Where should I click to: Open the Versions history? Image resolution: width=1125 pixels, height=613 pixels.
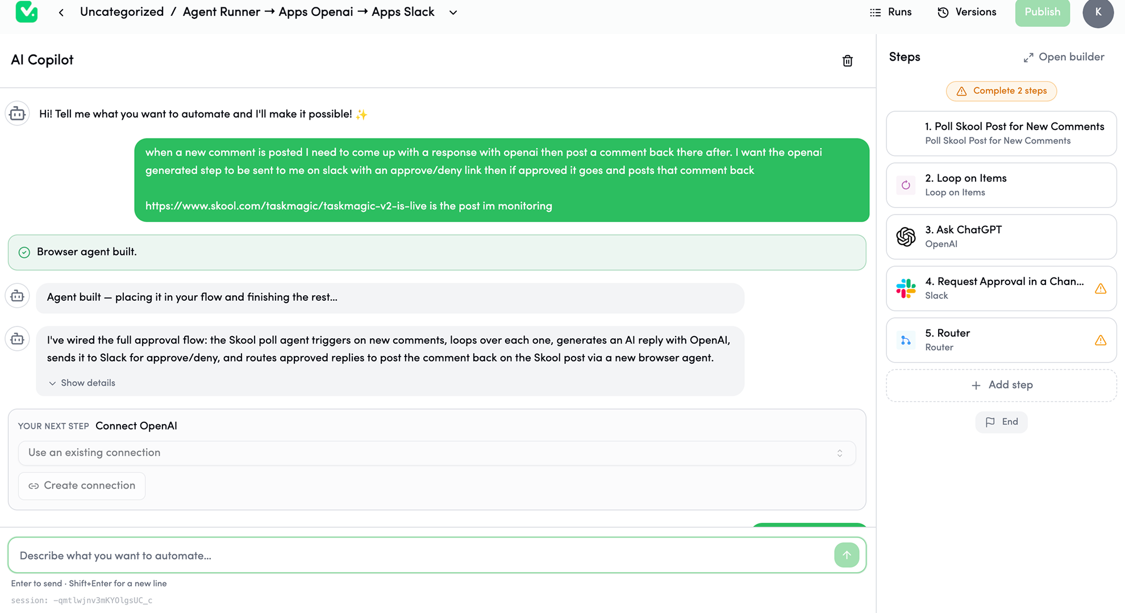[x=966, y=12]
